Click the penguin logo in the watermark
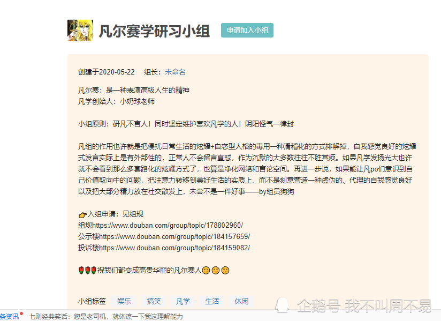441x321 pixels. click(282, 305)
